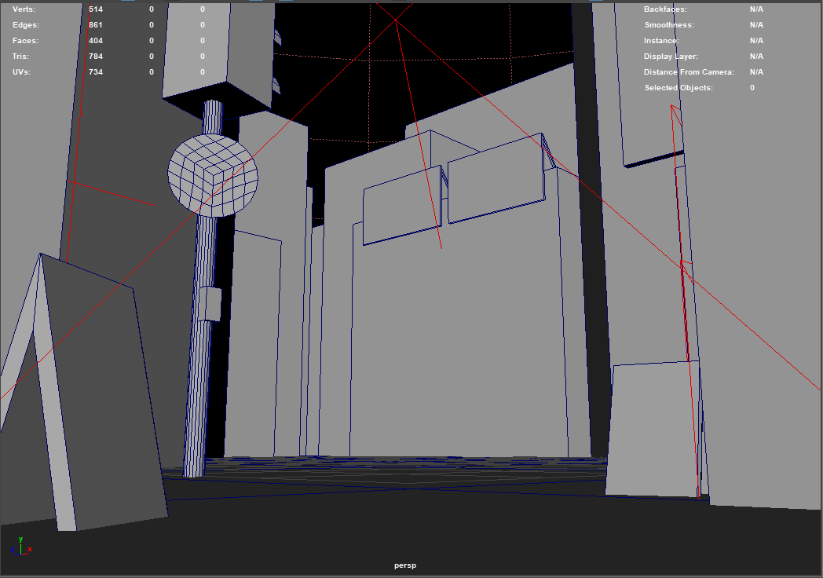Click the UVs label in heads-up display
The image size is (823, 578).
coord(22,72)
